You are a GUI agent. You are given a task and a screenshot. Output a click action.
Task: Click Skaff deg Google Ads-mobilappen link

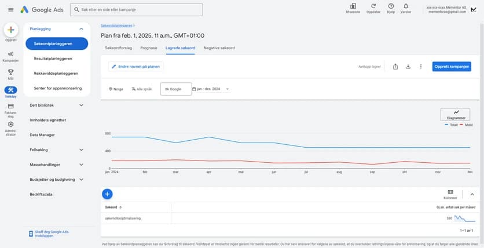[x=49, y=234]
